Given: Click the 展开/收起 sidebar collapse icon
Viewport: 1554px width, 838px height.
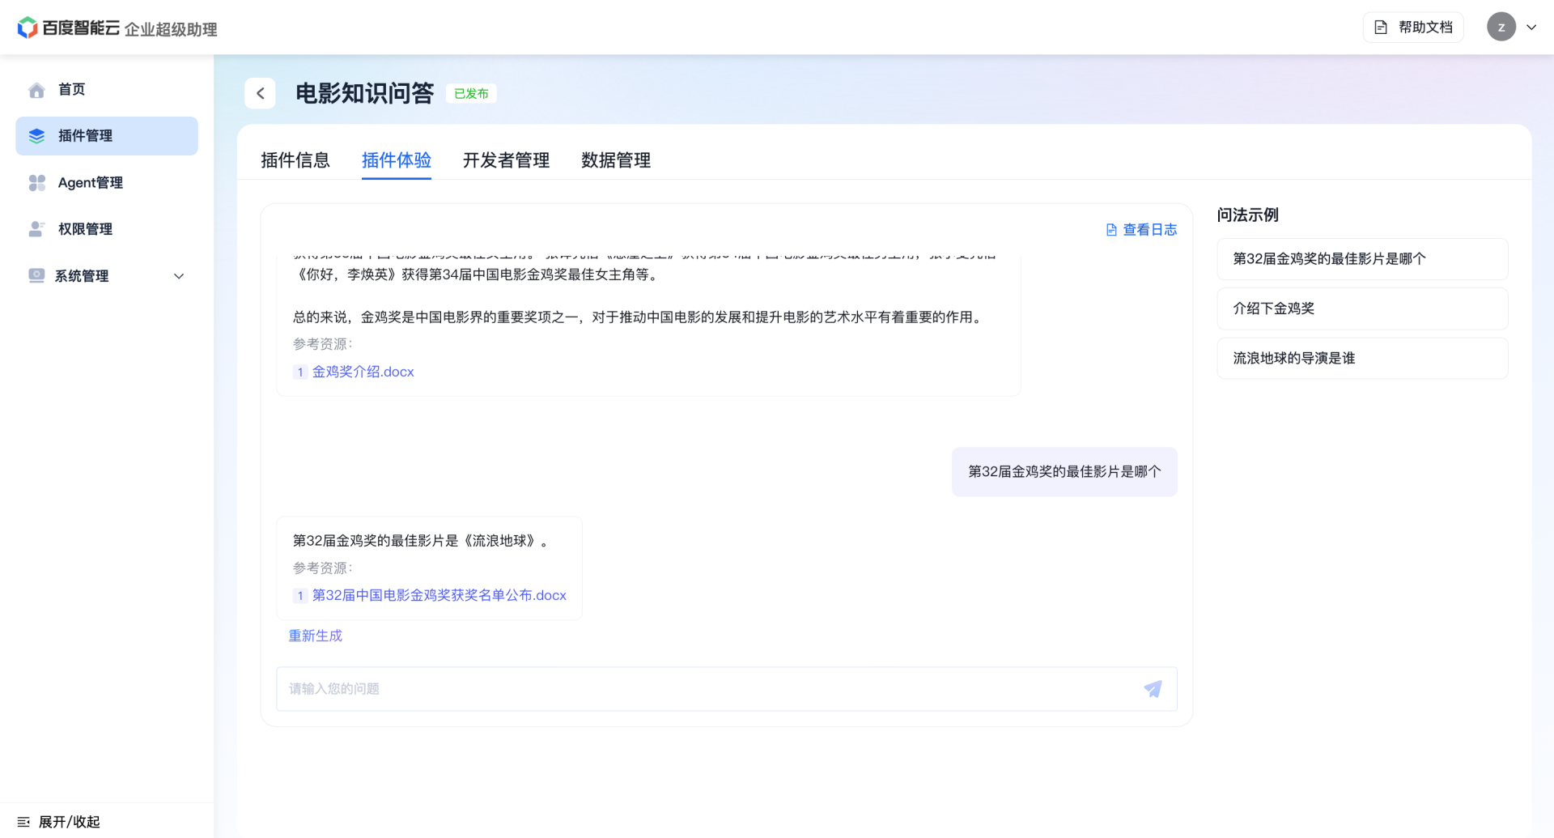Looking at the screenshot, I should click(x=23, y=822).
